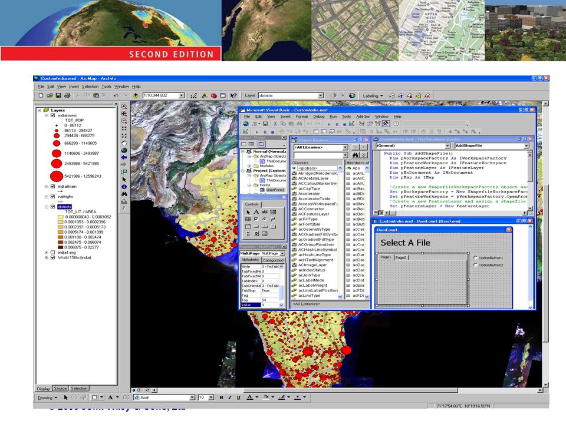Image resolution: width=566 pixels, height=424 pixels.
Task: Click the Fixed Zoom In icon
Action: click(124, 128)
